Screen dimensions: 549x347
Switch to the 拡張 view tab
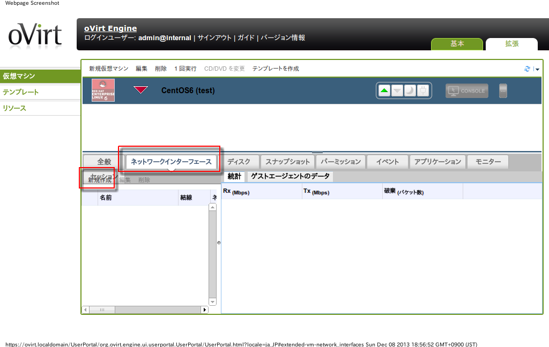click(511, 44)
